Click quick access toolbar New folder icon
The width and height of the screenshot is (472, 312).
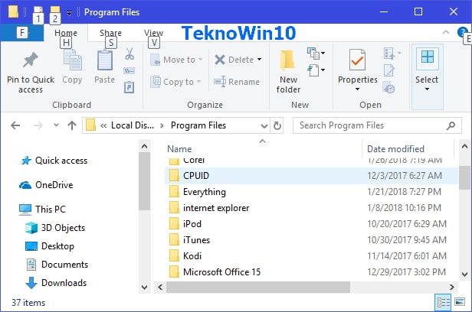(55, 11)
